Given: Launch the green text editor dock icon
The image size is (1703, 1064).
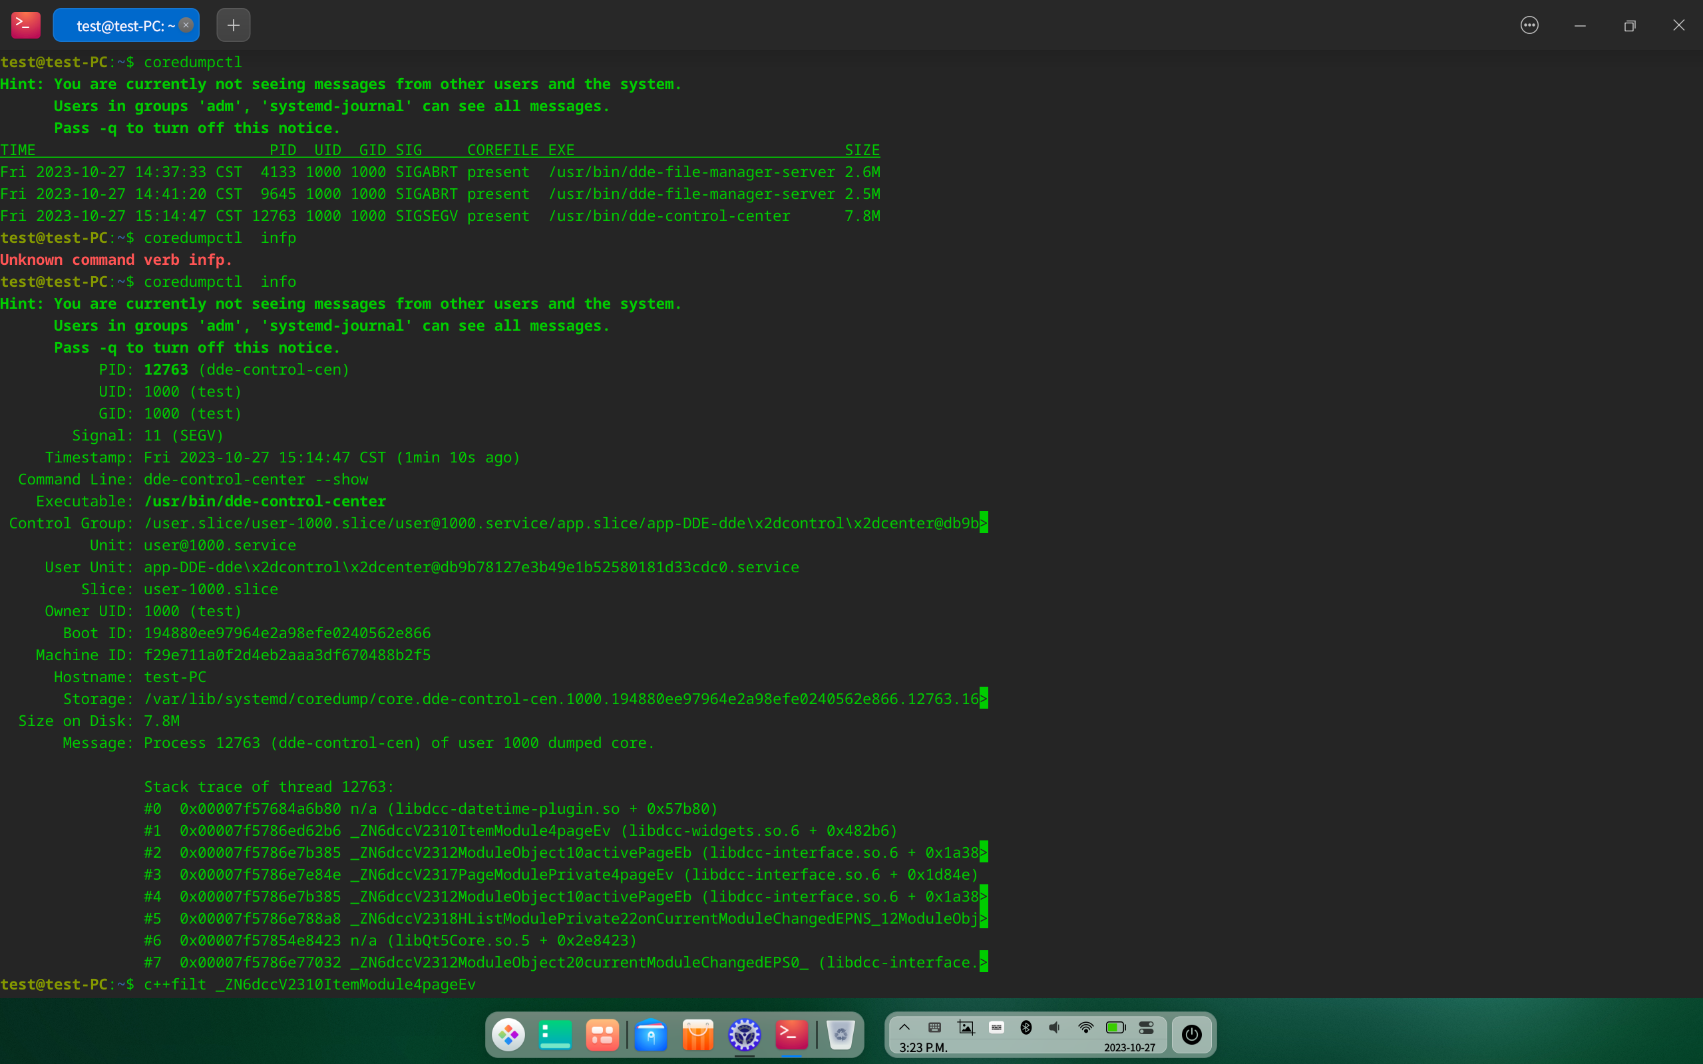Looking at the screenshot, I should [555, 1035].
